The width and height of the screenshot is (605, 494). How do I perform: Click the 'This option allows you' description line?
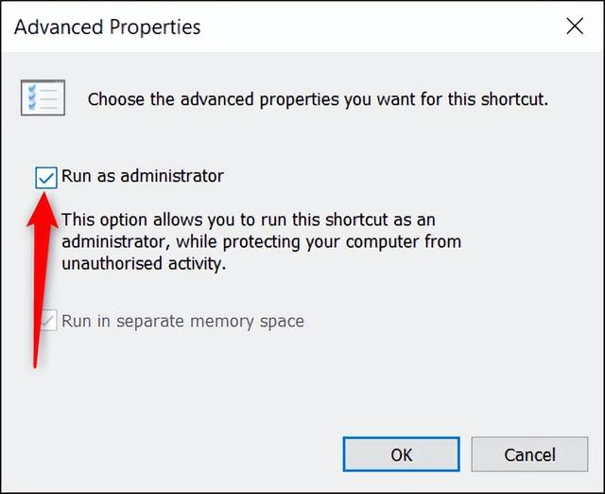(249, 220)
